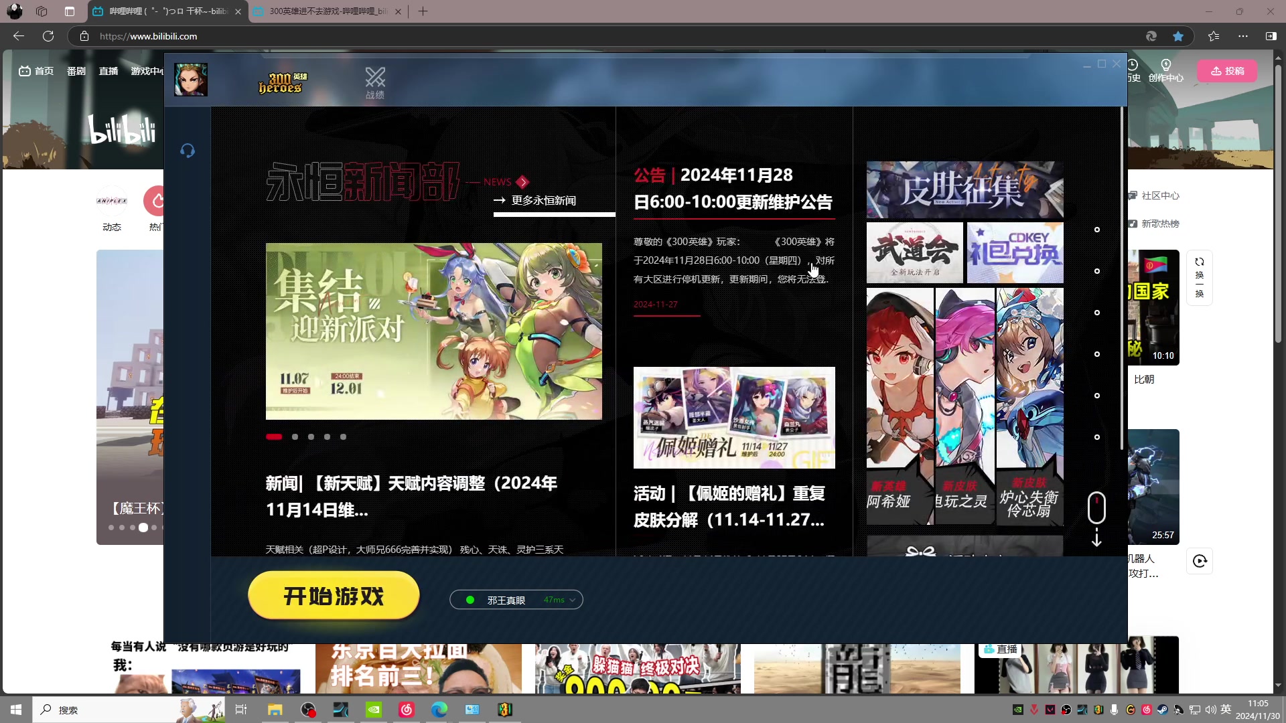
Task: Click the round replay icon beside the video feed
Action: coord(1200,561)
